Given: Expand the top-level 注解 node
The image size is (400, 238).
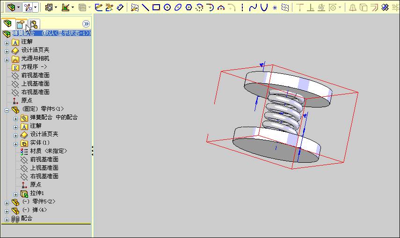Looking at the screenshot, I should (7, 43).
